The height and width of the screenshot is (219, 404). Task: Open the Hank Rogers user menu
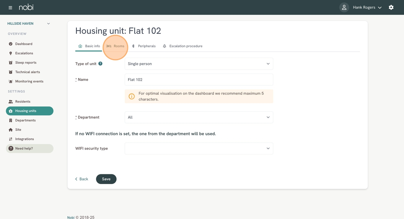click(x=367, y=8)
